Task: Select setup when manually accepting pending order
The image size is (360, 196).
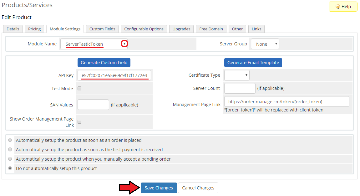Action: point(10,159)
